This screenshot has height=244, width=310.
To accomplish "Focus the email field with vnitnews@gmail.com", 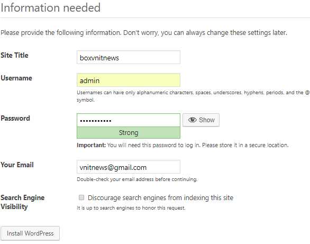I will click(x=129, y=167).
